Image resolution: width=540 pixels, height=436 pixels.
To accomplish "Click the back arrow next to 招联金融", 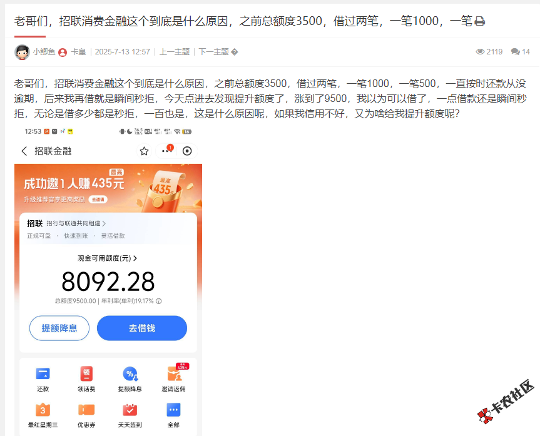I will pos(24,151).
